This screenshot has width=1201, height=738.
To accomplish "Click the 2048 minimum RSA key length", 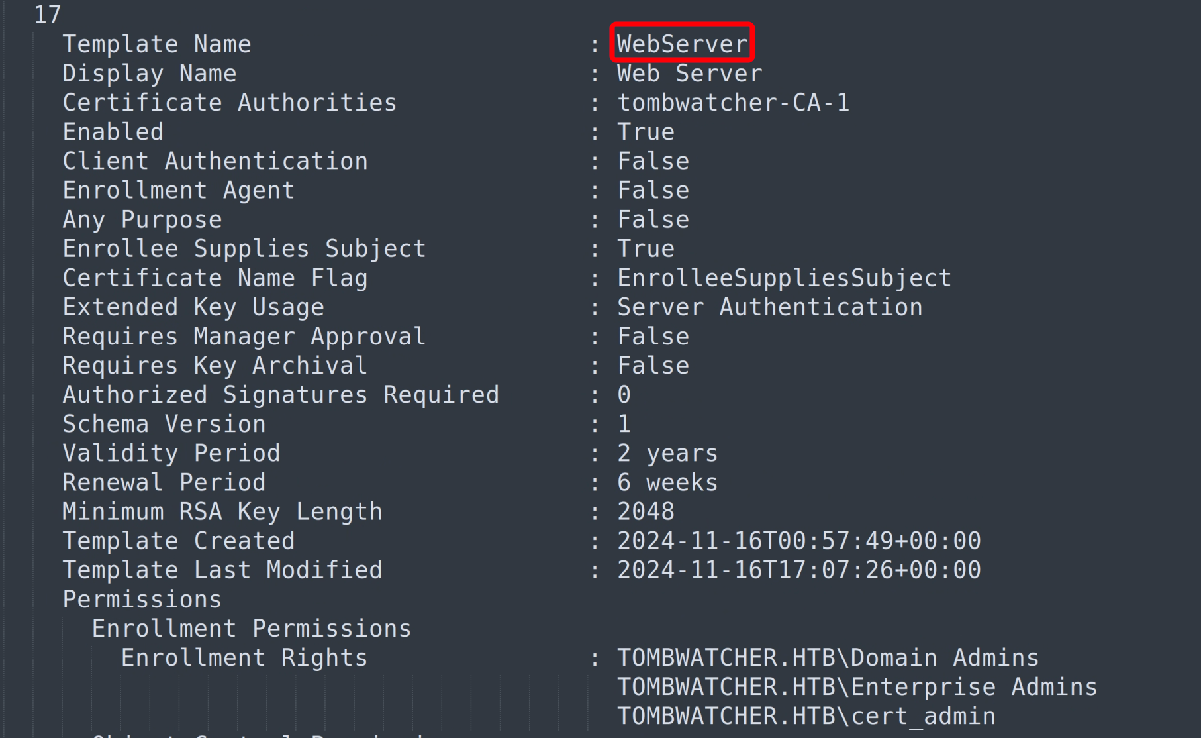I will (646, 511).
